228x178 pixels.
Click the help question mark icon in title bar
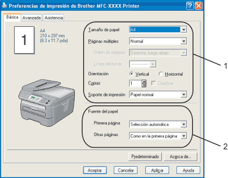click(x=190, y=6)
